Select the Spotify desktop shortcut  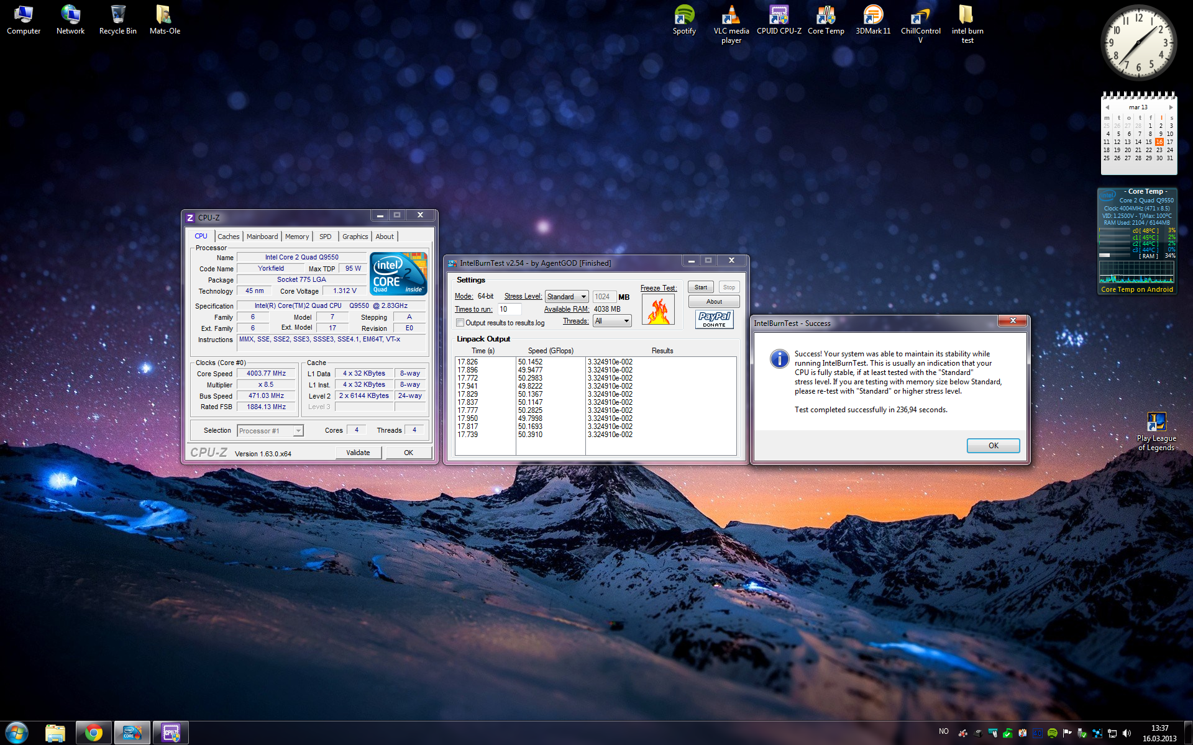point(684,20)
